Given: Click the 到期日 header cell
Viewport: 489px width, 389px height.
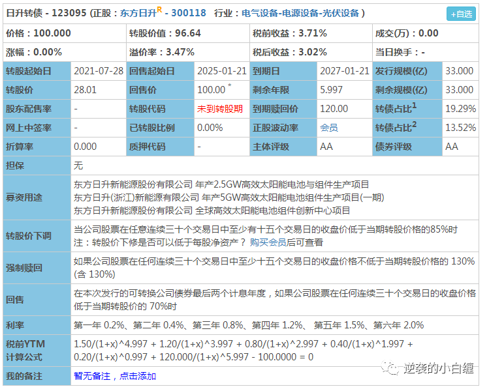Looking at the screenshot, I should (283, 71).
